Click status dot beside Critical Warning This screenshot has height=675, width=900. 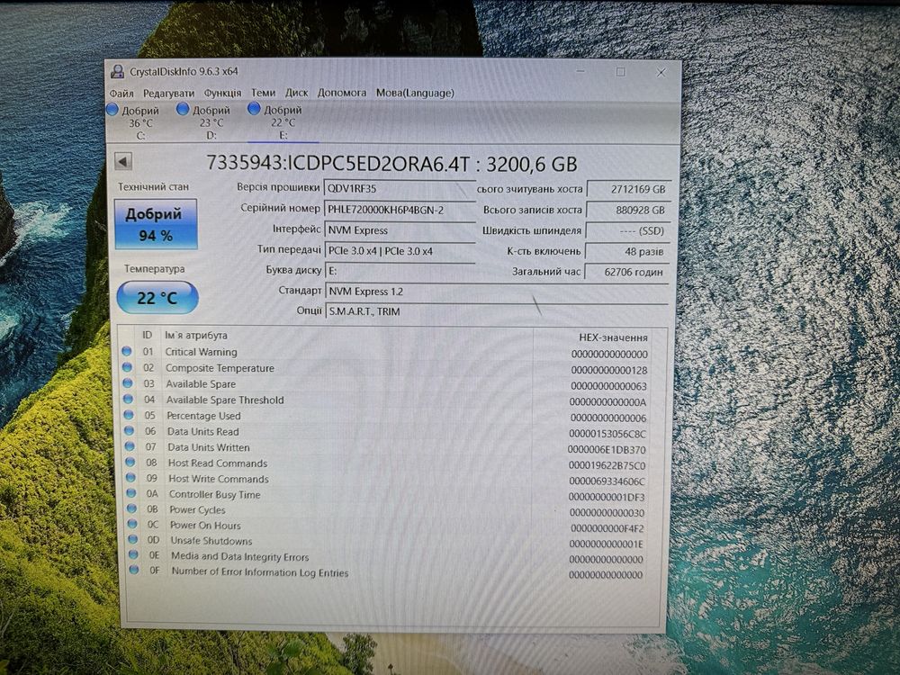(127, 351)
